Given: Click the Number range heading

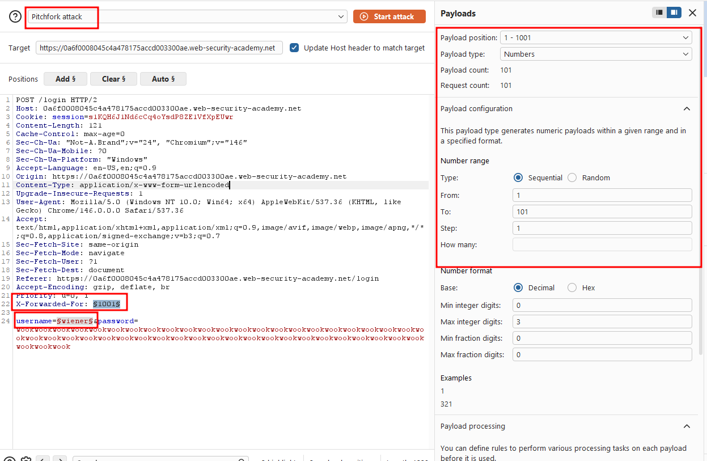Looking at the screenshot, I should (x=465, y=161).
